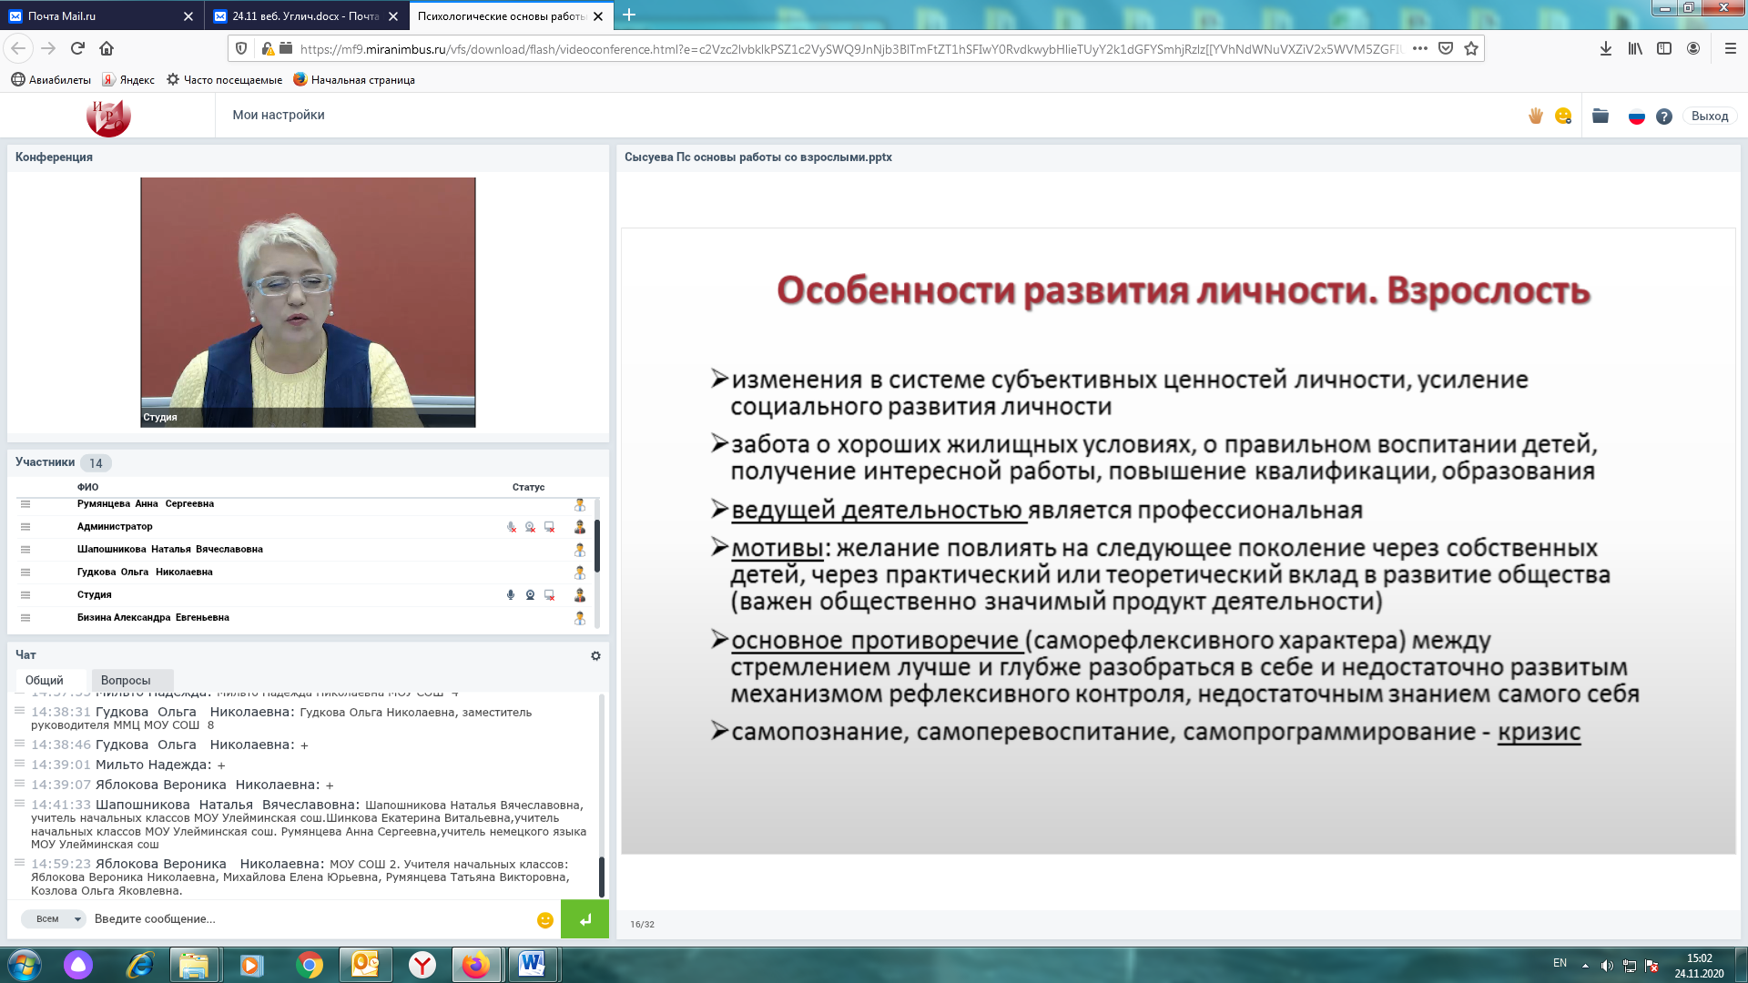Click Гудкова Ольга user role icon
This screenshot has width=1748, height=983.
point(580,573)
